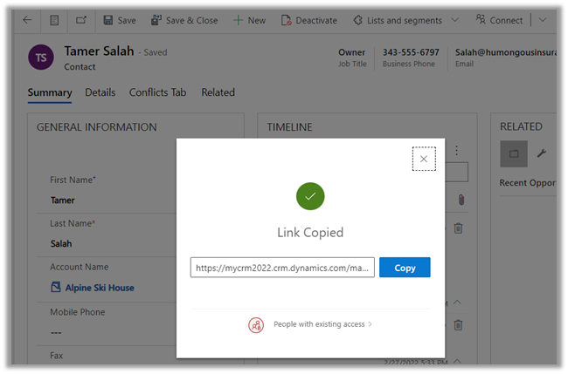
Task: Click Save & Close command
Action: (184, 20)
